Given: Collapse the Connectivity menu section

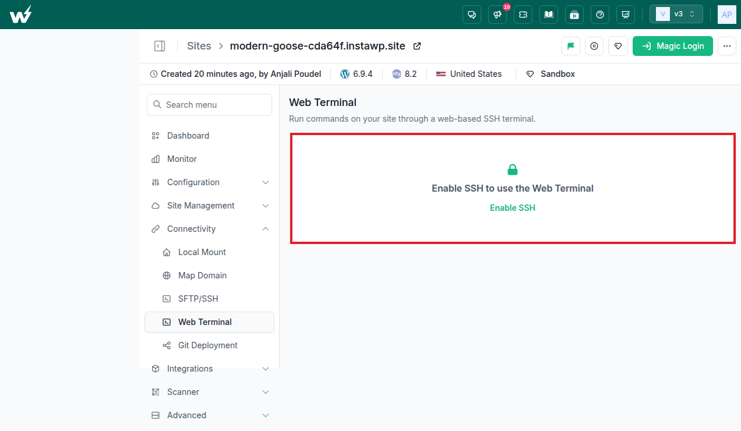Looking at the screenshot, I should pos(210,229).
